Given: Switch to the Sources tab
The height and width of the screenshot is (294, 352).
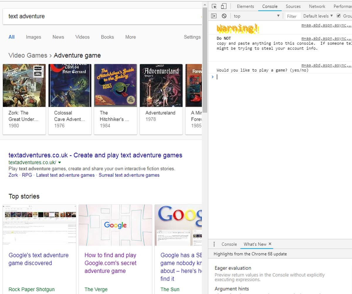Looking at the screenshot, I should (293, 6).
